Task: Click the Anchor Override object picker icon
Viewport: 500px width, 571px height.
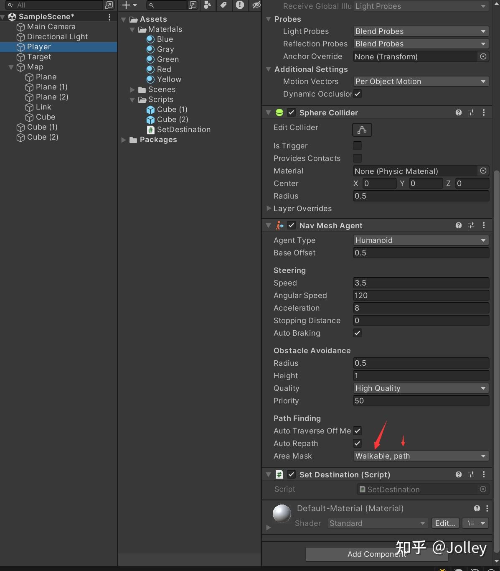Action: pos(483,56)
